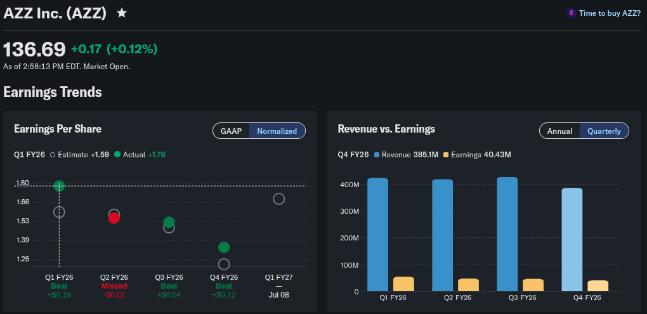Add AZZ to watchlist with star icon

[x=122, y=13]
